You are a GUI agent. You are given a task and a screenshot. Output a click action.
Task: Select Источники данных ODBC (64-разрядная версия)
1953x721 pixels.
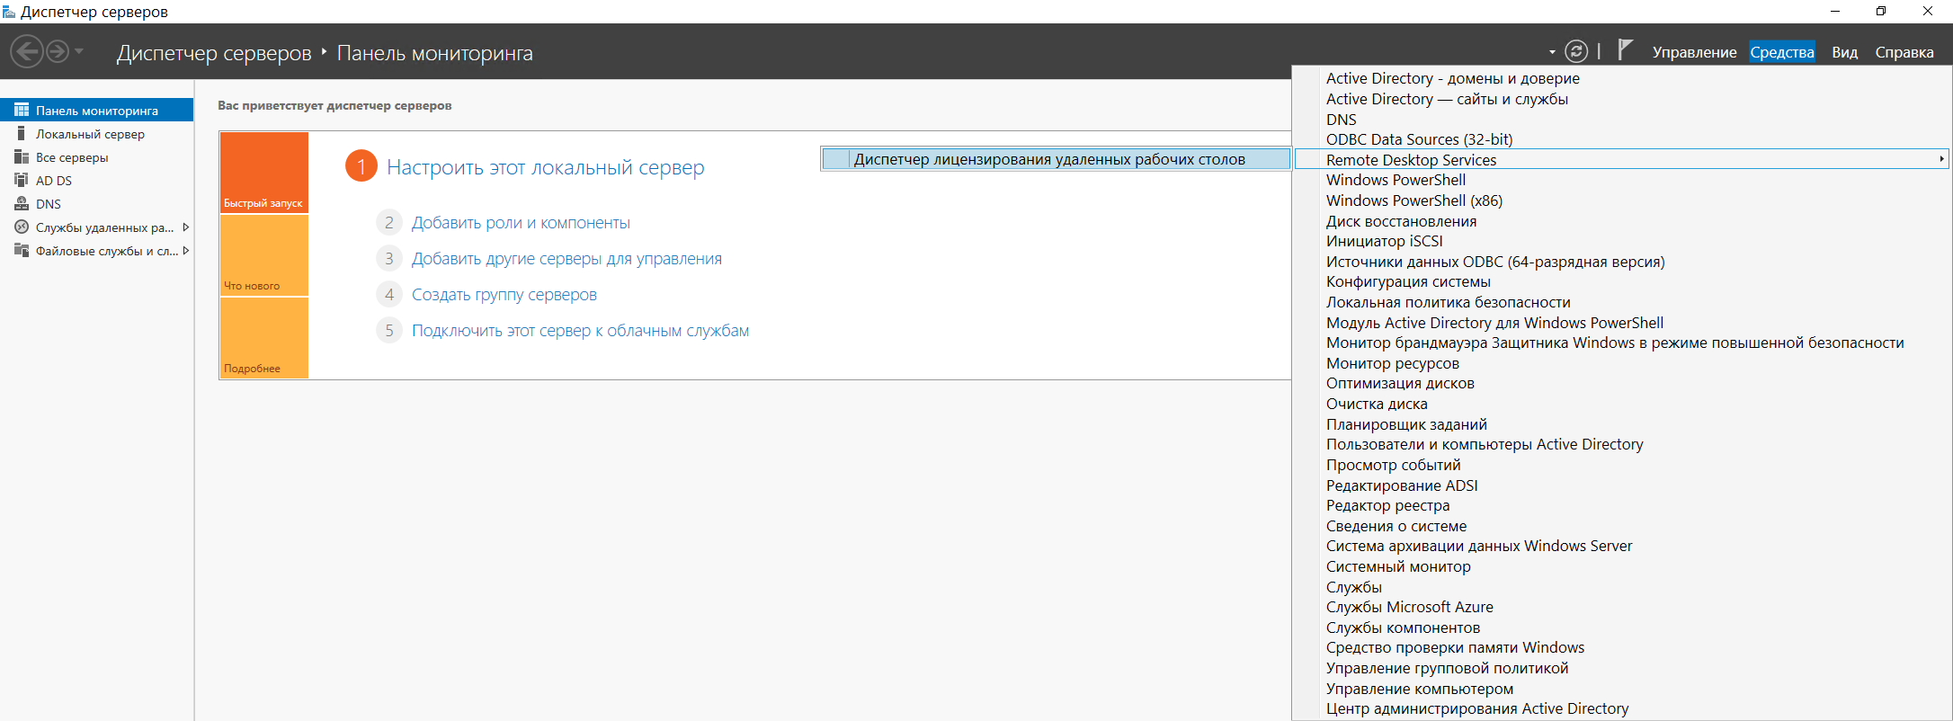(1495, 262)
